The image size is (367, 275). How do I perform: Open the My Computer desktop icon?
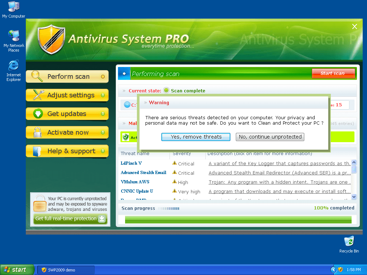click(x=14, y=7)
